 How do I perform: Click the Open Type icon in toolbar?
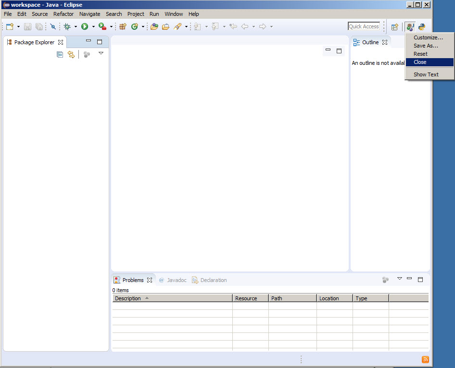154,27
